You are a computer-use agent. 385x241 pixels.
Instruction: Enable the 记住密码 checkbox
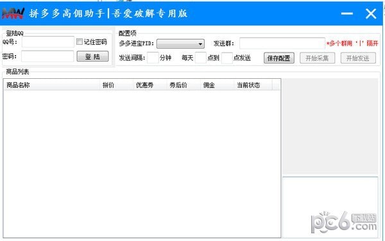[80, 42]
